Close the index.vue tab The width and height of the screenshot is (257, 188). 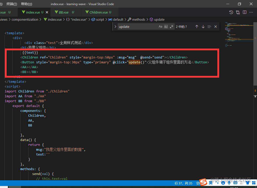[x=47, y=12]
